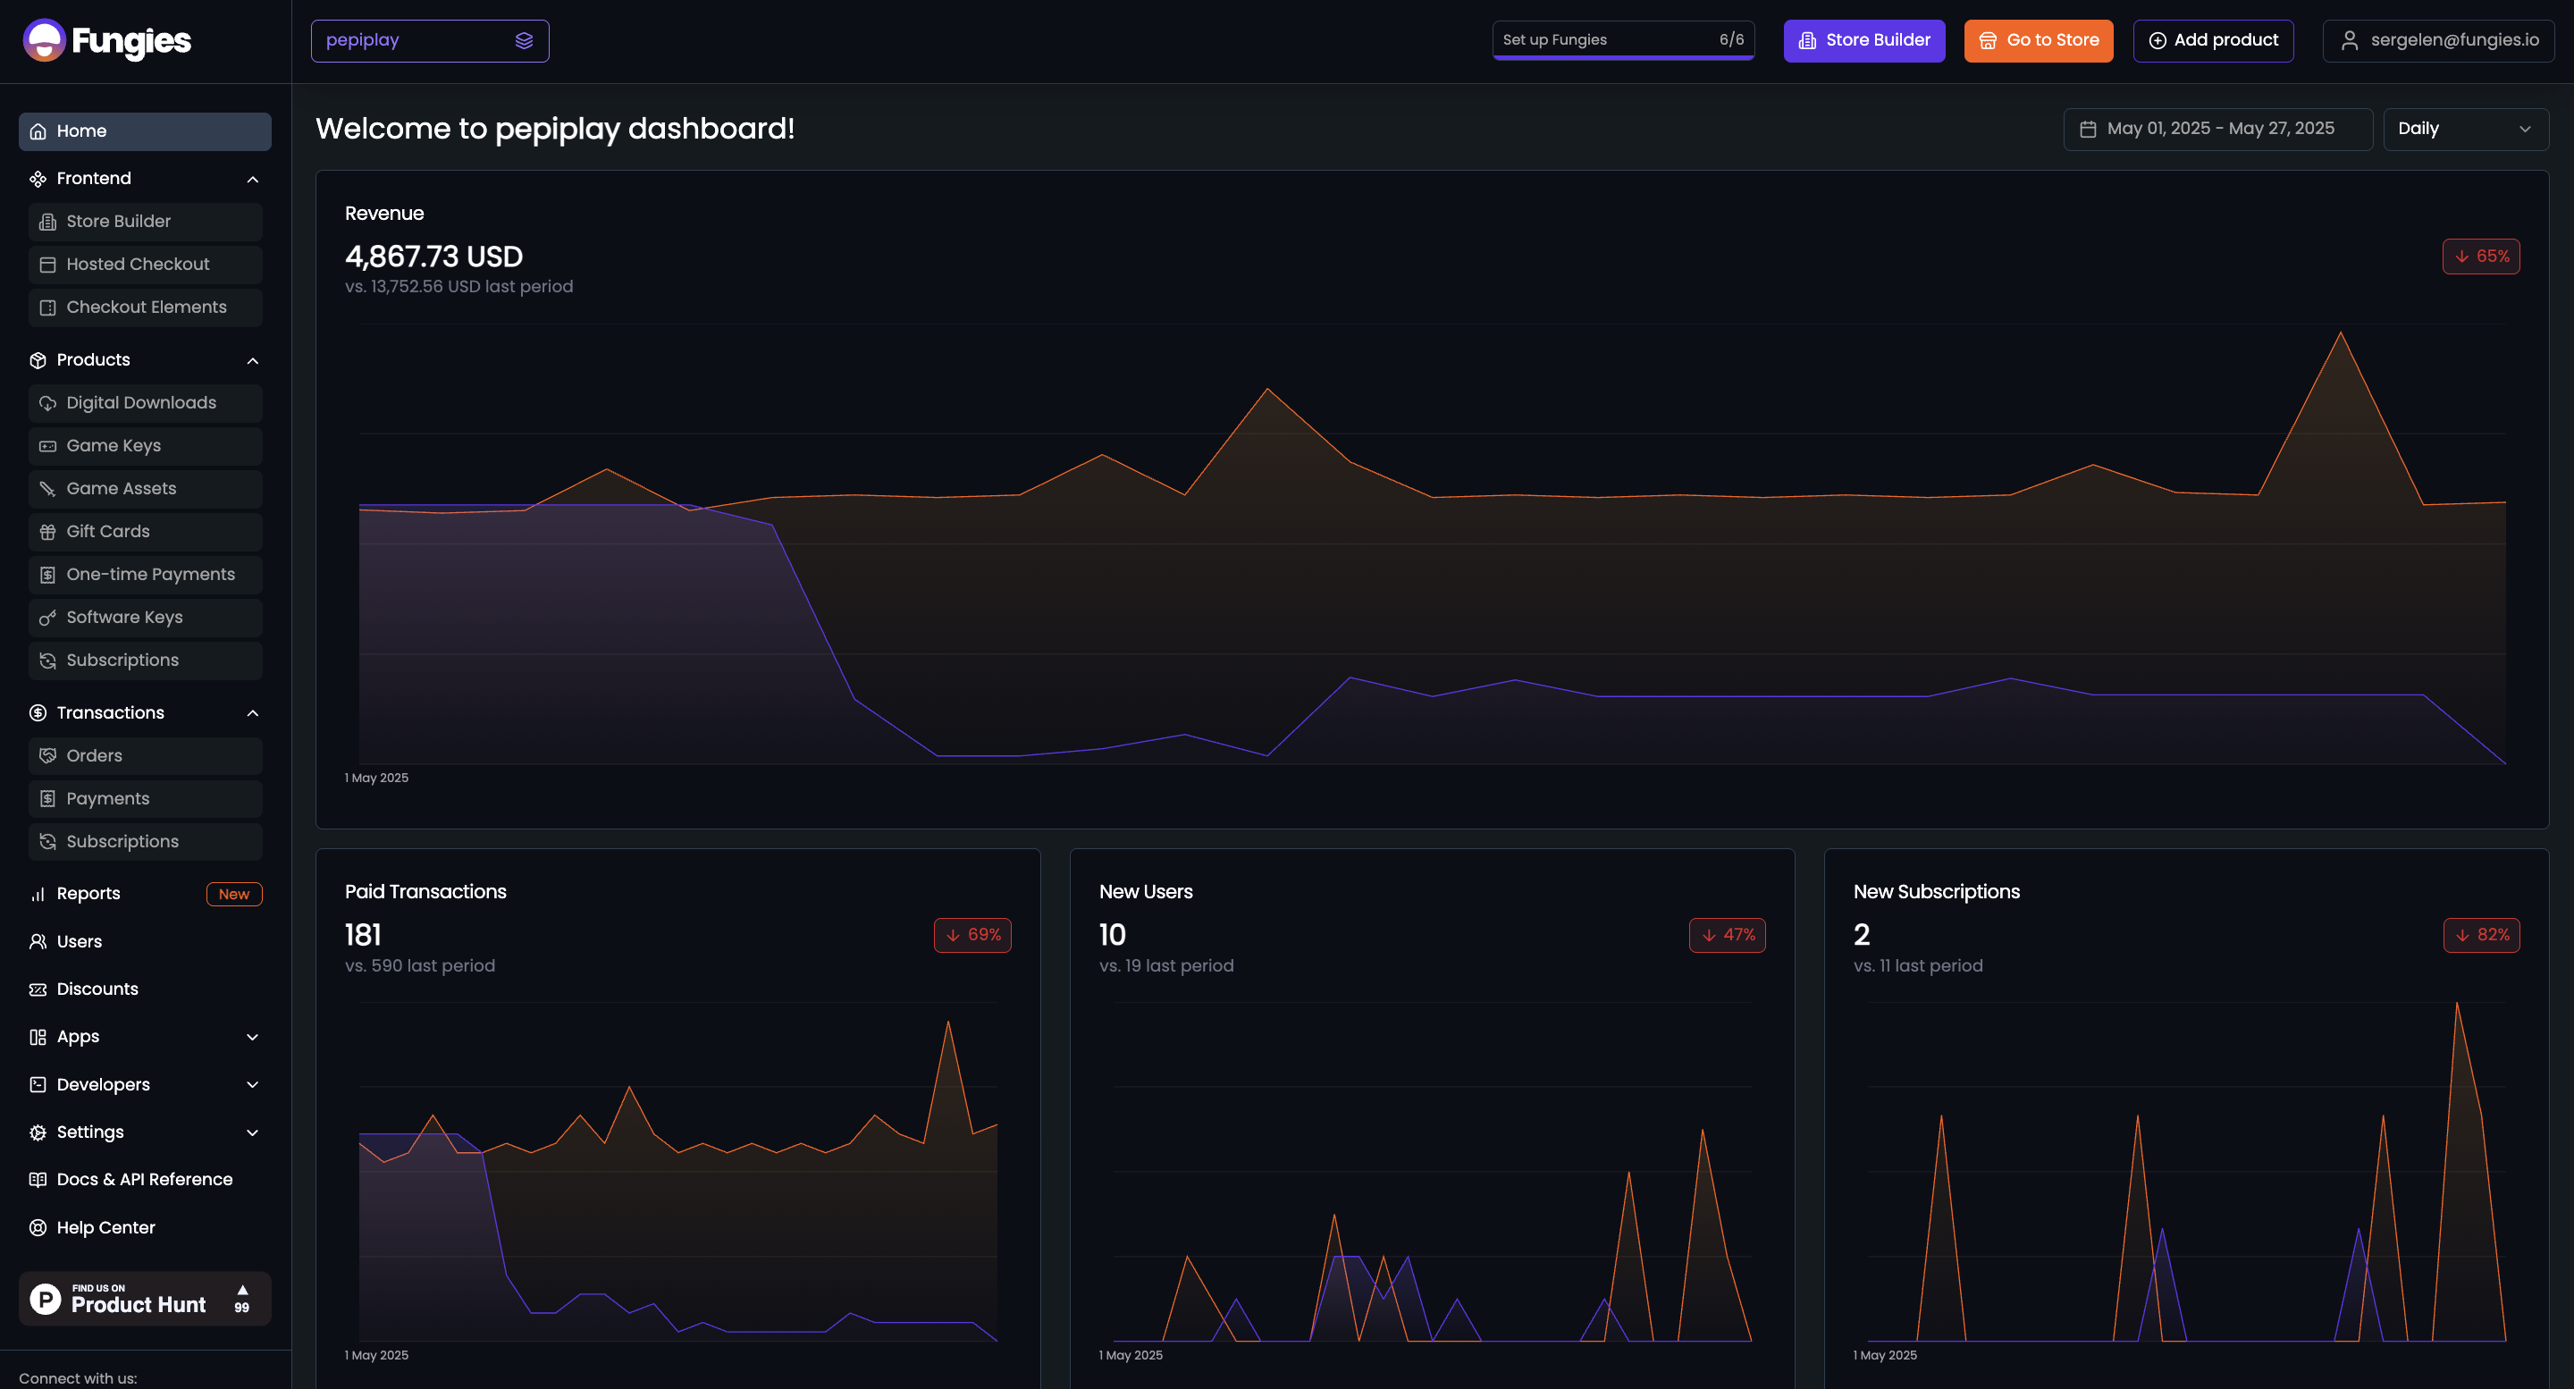Open the May 01 - May 27 date picker
This screenshot has width=2574, height=1389.
point(2217,130)
